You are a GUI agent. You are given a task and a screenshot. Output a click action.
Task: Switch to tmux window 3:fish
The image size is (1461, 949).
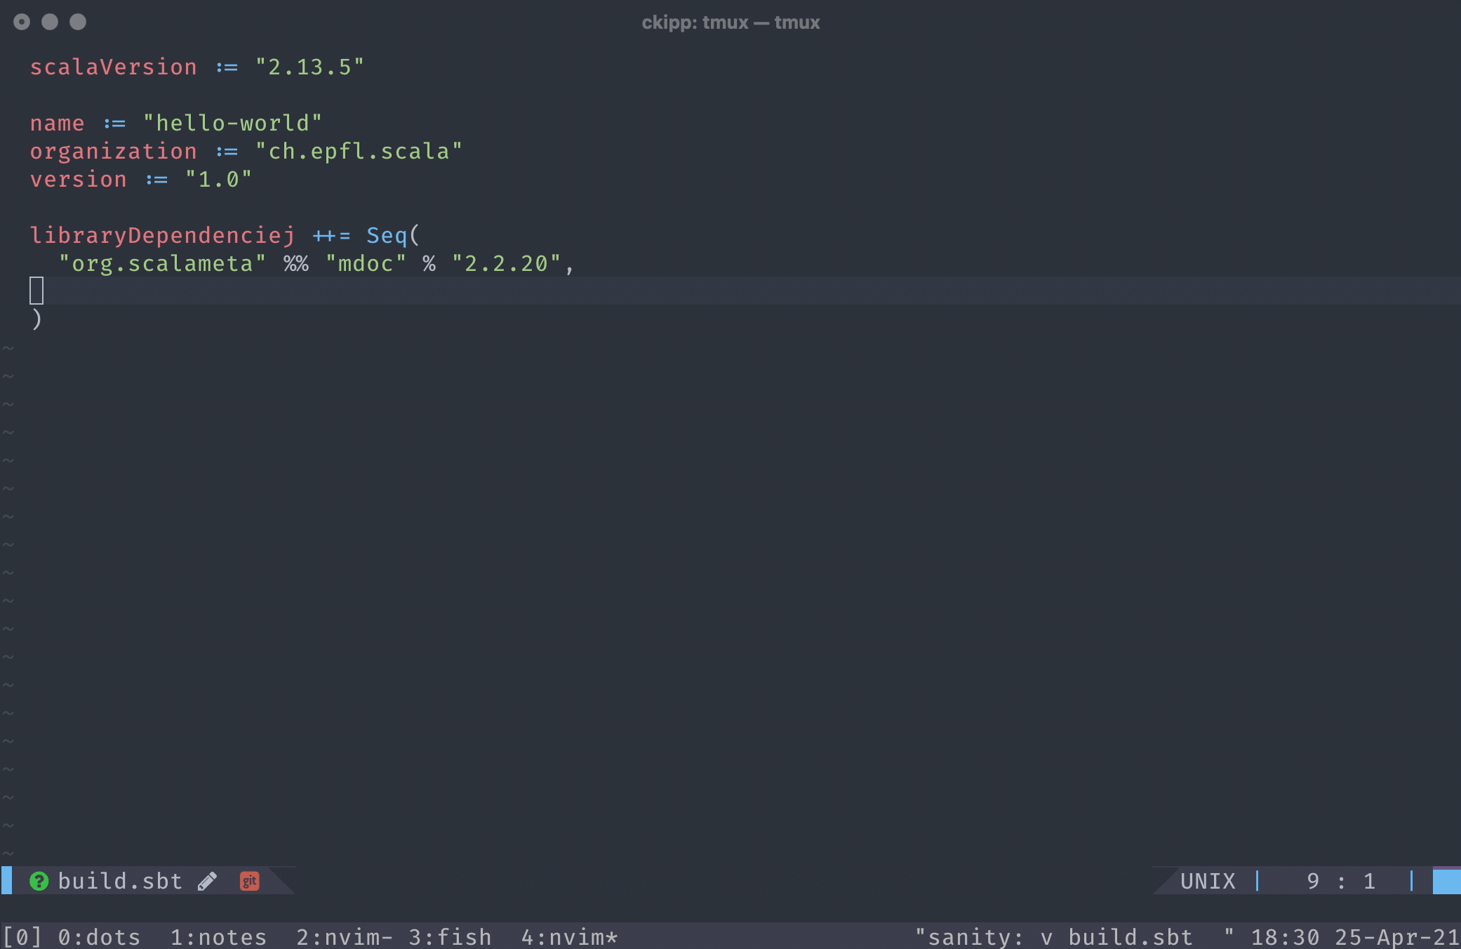450,937
